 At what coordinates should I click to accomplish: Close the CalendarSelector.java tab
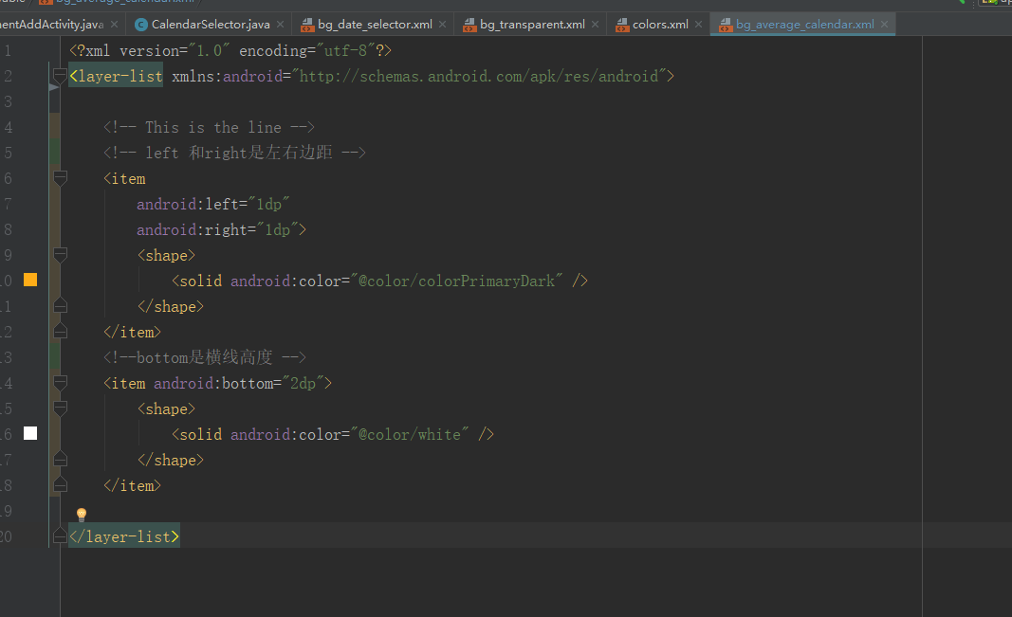(280, 25)
